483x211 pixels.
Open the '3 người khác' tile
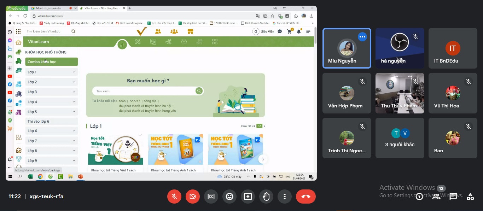point(400,138)
